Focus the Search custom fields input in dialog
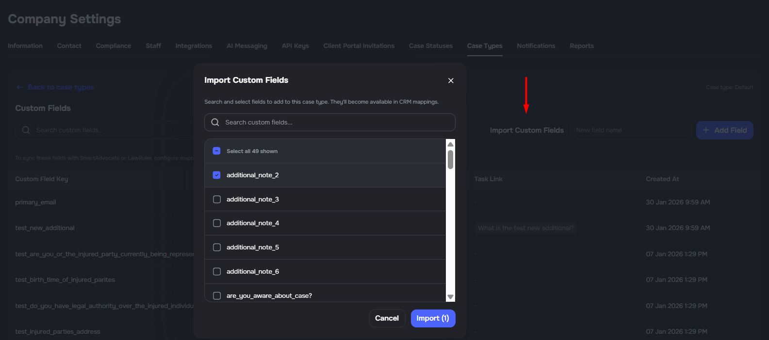 (335, 123)
